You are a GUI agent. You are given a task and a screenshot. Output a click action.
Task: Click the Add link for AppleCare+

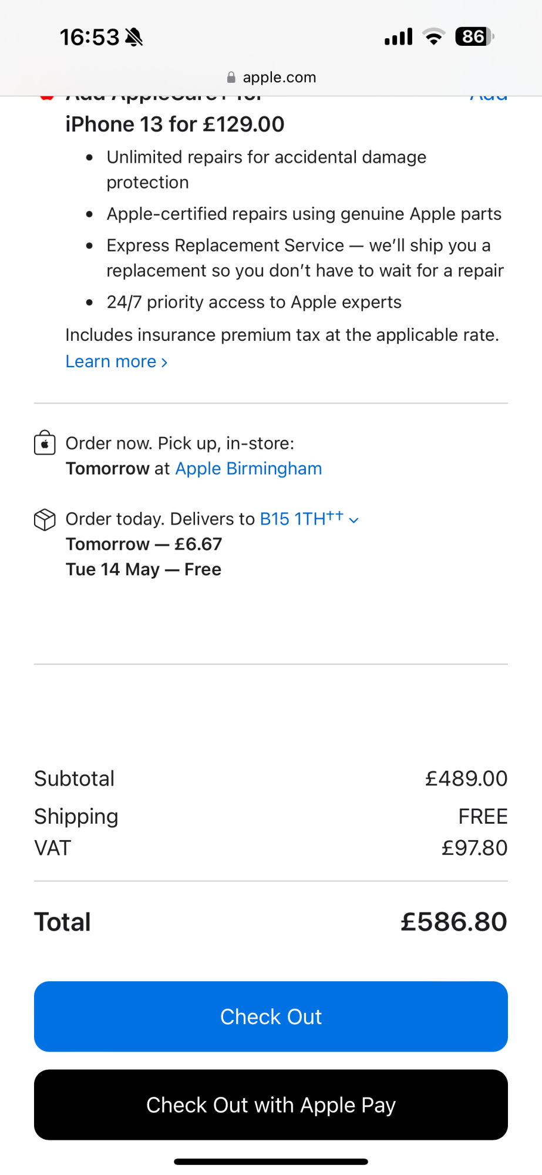point(489,98)
